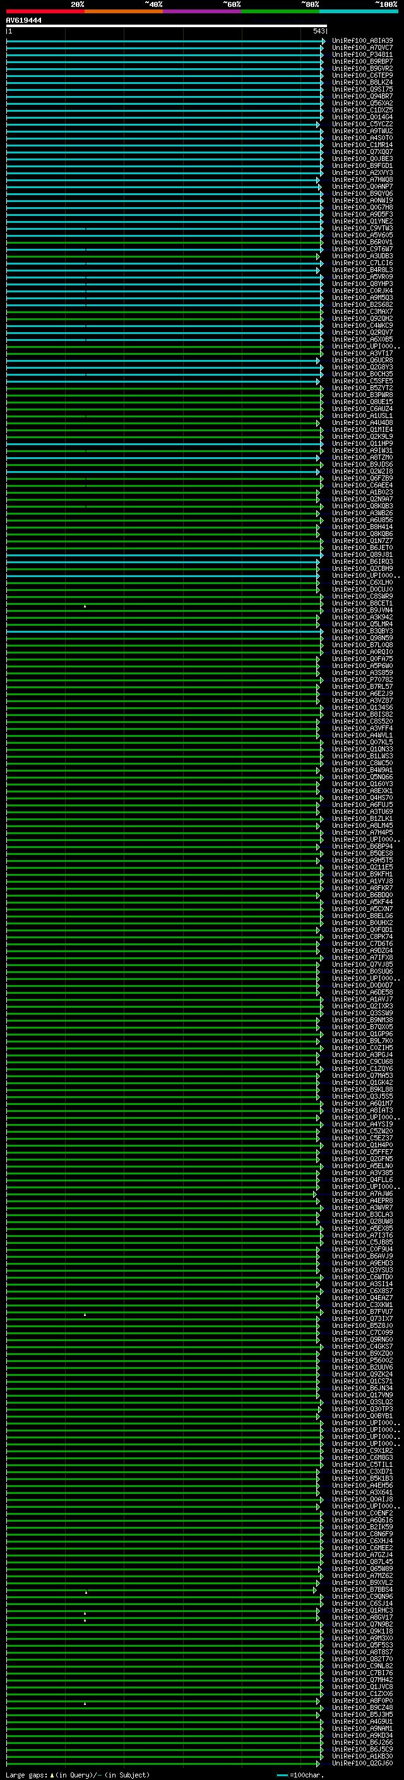This screenshot has width=404, height=1780.
Task: Open hit UniRef100_P34811
Action: (362, 54)
